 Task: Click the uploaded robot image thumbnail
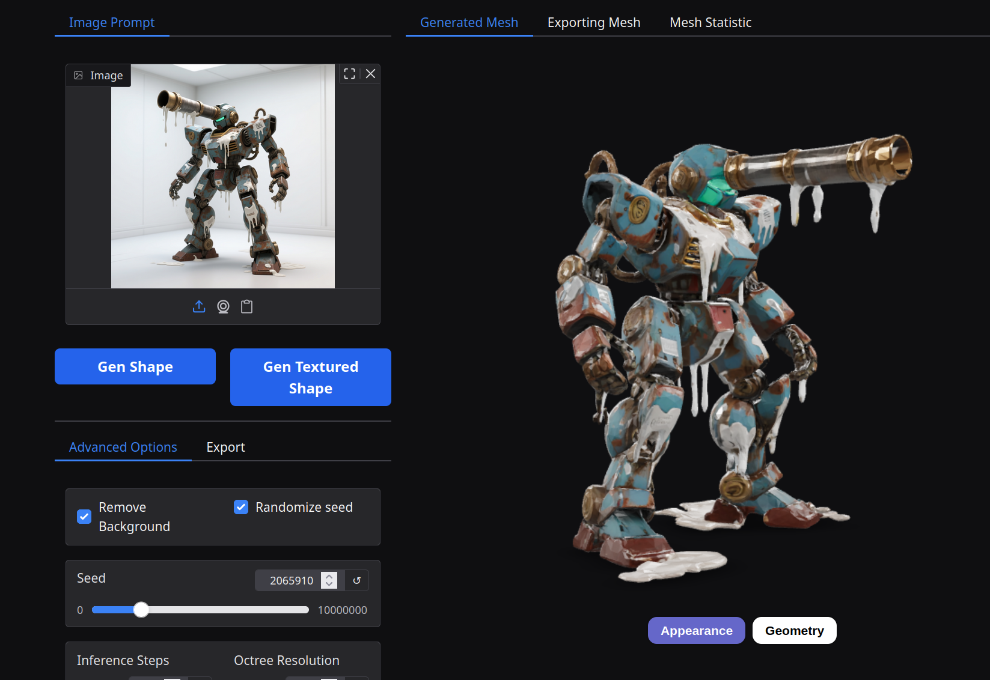tap(223, 176)
